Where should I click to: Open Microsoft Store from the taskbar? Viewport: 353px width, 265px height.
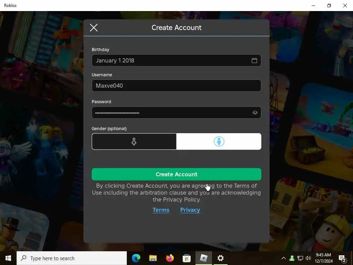click(186, 258)
